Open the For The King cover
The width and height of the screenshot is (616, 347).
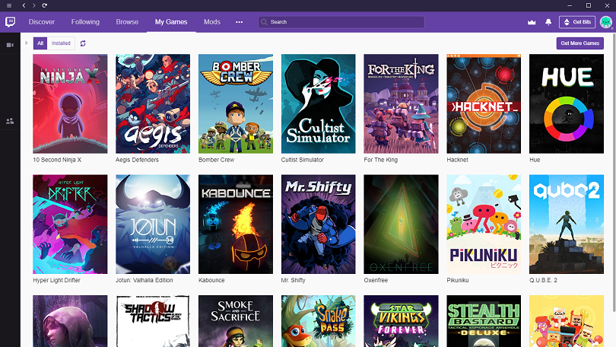(401, 103)
